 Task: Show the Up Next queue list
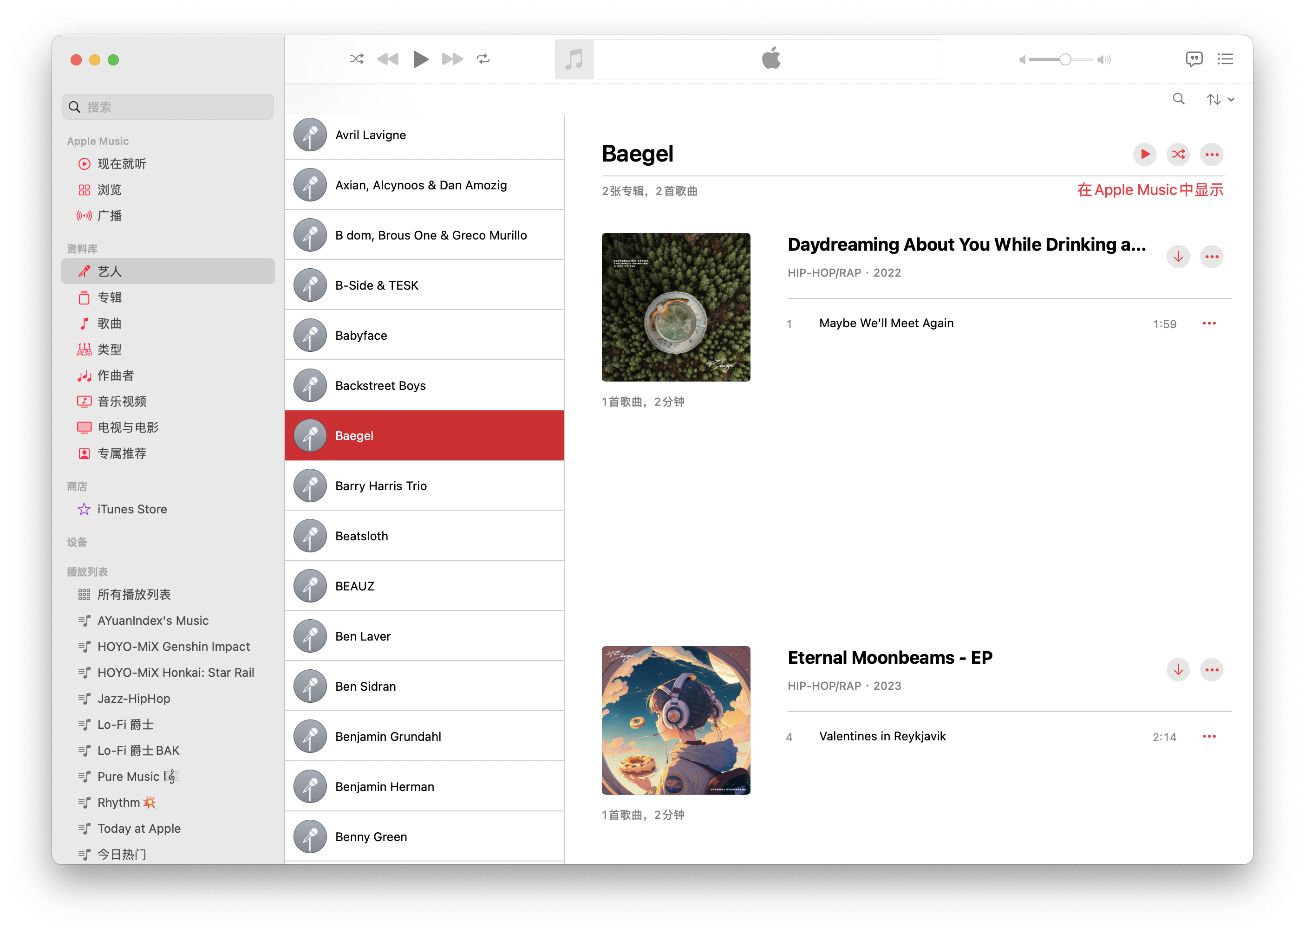pos(1225,59)
